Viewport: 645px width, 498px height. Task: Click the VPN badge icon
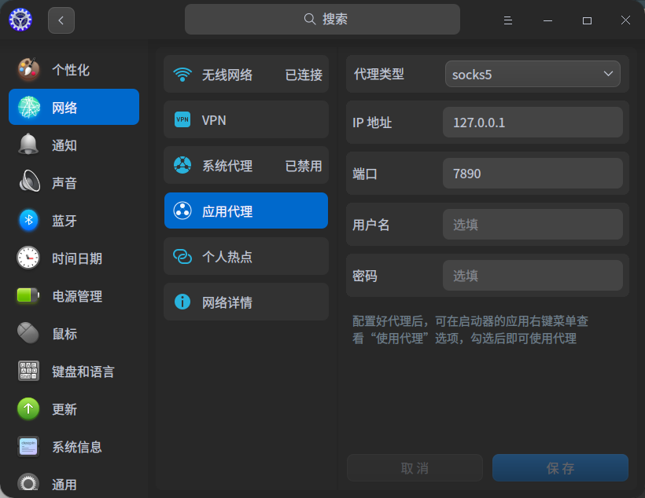(182, 119)
